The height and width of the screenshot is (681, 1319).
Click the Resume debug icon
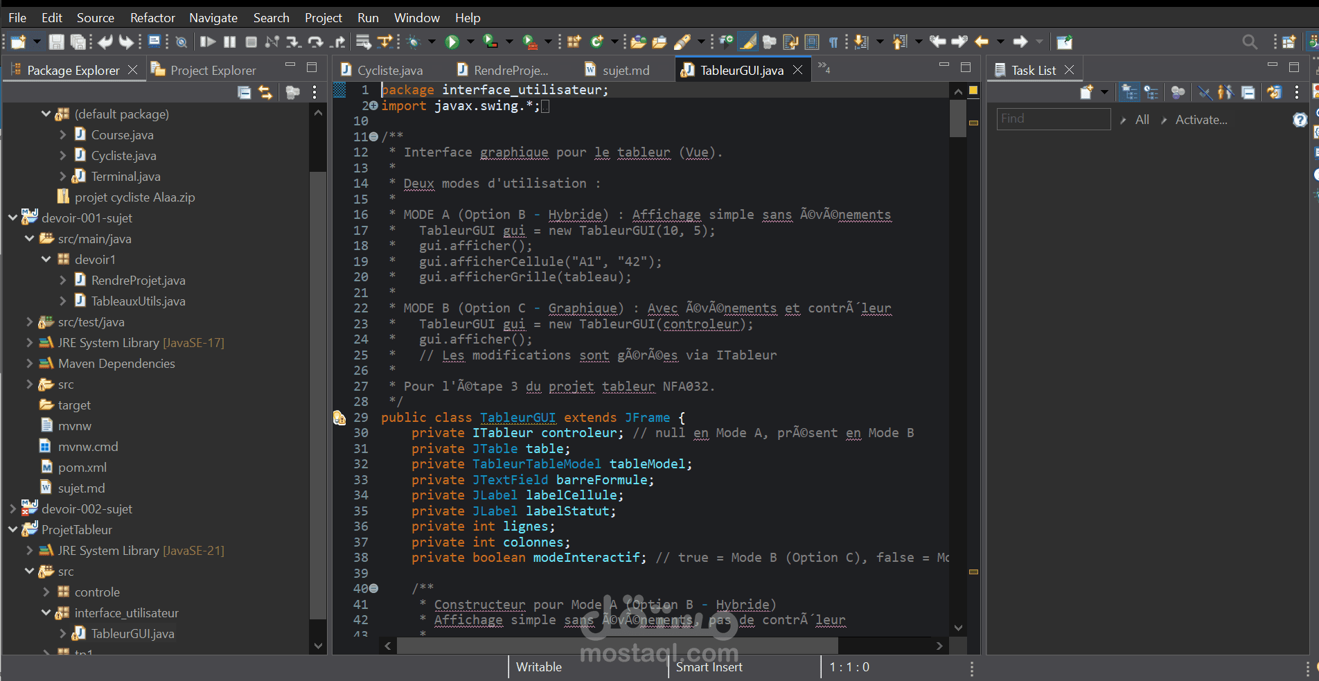click(208, 42)
